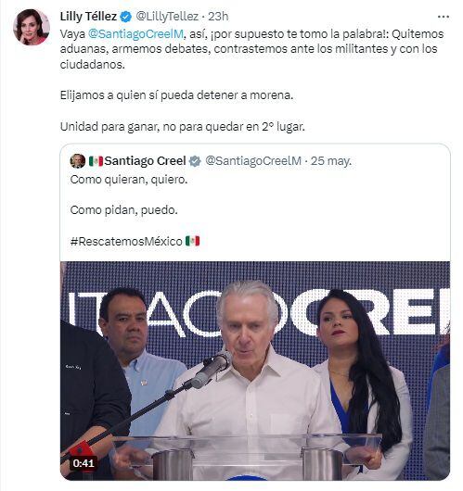Click quoted text 'Como pidan, puedo.'
The height and width of the screenshot is (491, 463).
124,210
